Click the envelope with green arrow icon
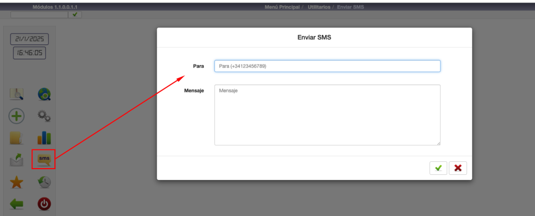The image size is (535, 216). point(17,159)
